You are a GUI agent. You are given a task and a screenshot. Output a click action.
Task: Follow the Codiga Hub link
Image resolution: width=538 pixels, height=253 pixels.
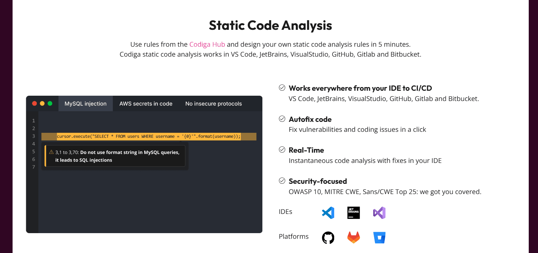click(x=207, y=44)
